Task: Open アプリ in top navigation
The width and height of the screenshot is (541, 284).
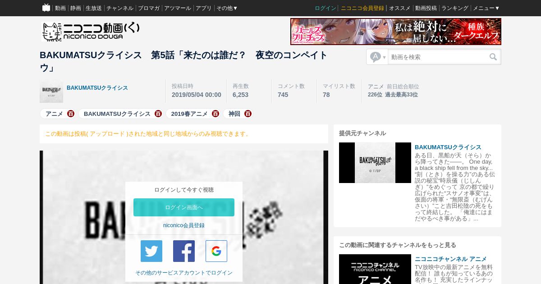Action: 204,8
